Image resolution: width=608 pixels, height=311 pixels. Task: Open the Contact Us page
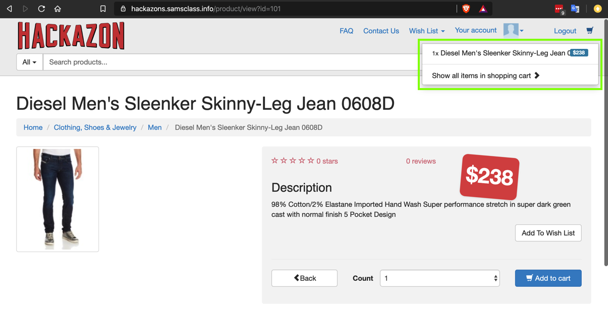tap(381, 31)
